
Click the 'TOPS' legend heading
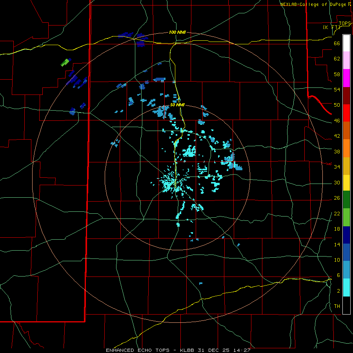(x=345, y=24)
